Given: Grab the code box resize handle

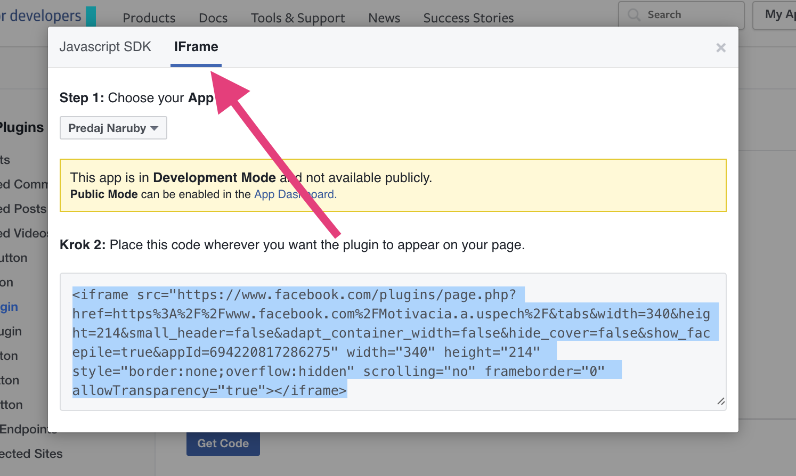Looking at the screenshot, I should (x=721, y=401).
